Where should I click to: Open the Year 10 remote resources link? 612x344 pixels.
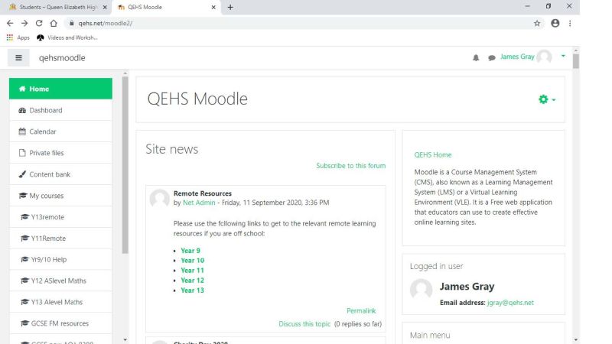pos(193,260)
